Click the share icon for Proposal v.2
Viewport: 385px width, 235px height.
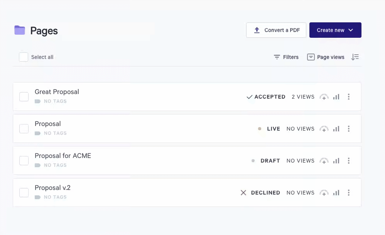point(324,193)
